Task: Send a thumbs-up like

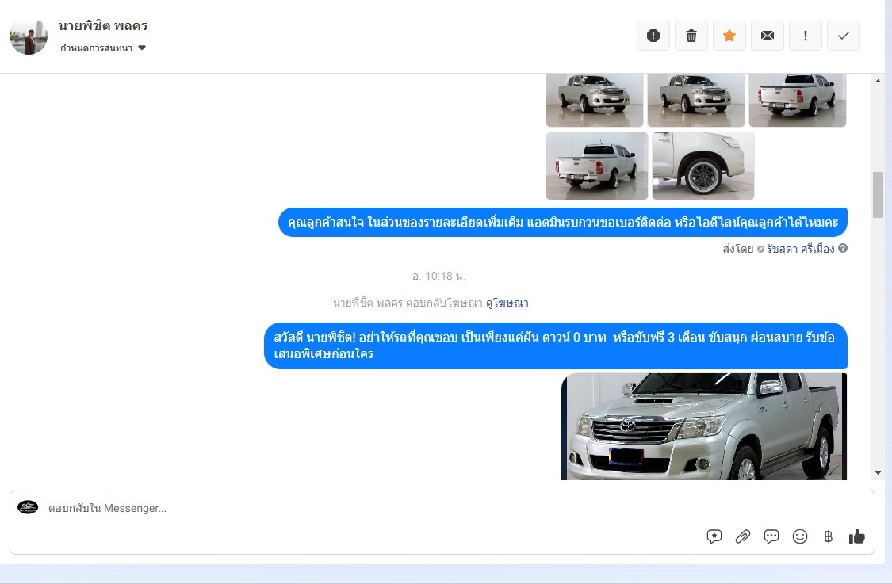Action: (857, 536)
